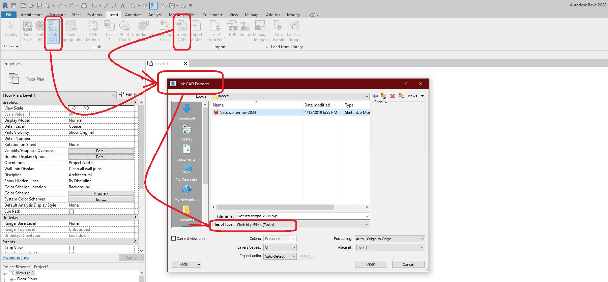The image size is (608, 282).
Task: Open the Place at level dropdown
Action: coord(390,248)
